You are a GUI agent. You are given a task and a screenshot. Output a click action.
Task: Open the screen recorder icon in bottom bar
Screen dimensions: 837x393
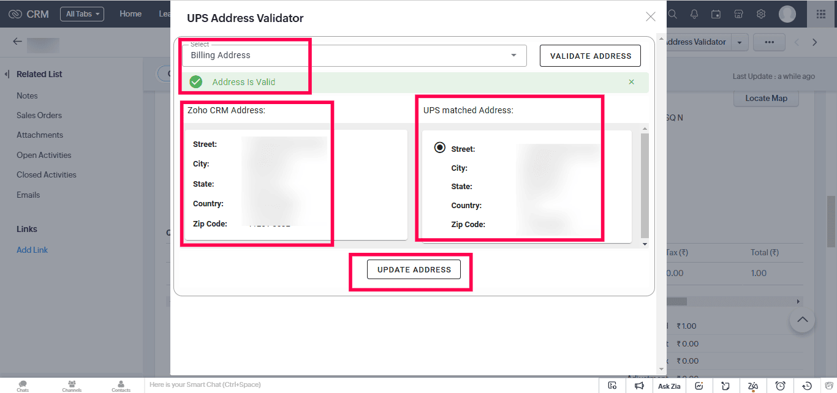[612, 386]
